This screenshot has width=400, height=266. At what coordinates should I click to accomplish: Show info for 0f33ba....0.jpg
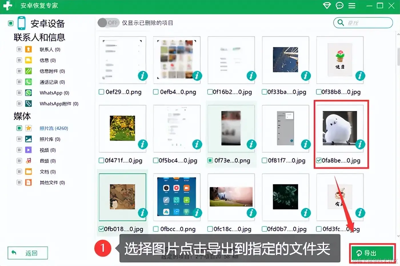[306, 76]
